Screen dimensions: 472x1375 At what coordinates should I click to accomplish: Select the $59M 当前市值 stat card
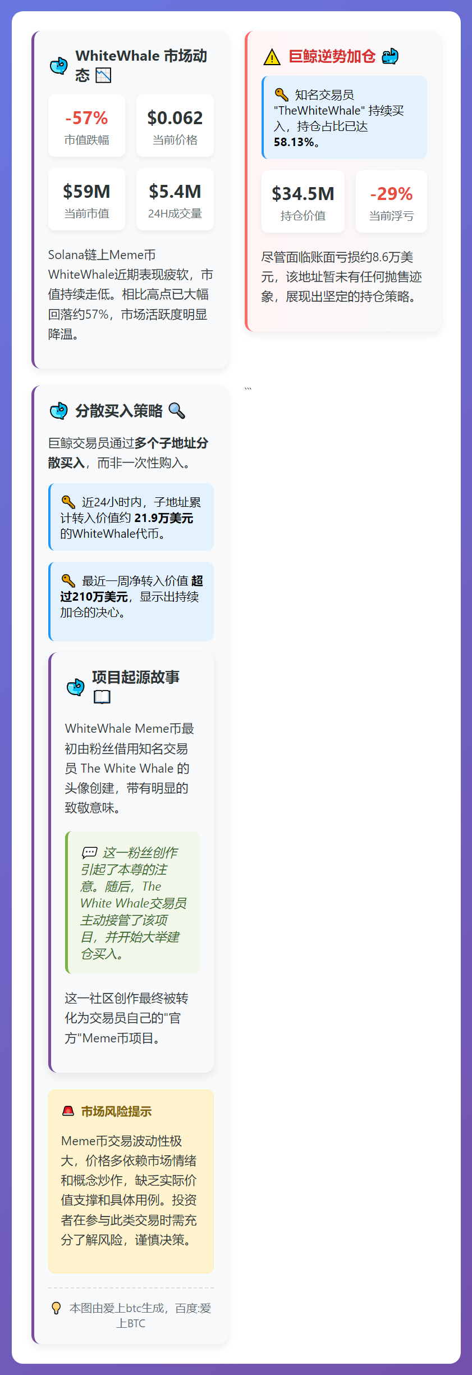[x=86, y=199]
